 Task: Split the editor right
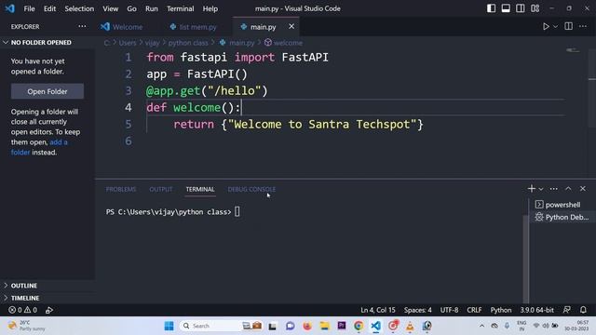[x=568, y=26]
